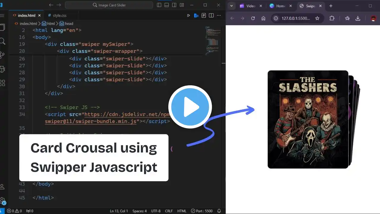The width and height of the screenshot is (380, 214).
Task: Click the icon left of Split Editor
Action: click(204, 15)
